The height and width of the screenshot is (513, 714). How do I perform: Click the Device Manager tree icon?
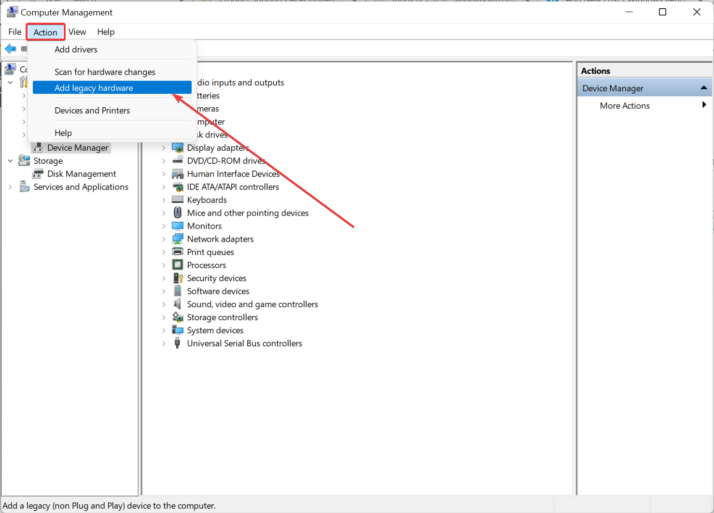pyautogui.click(x=38, y=148)
